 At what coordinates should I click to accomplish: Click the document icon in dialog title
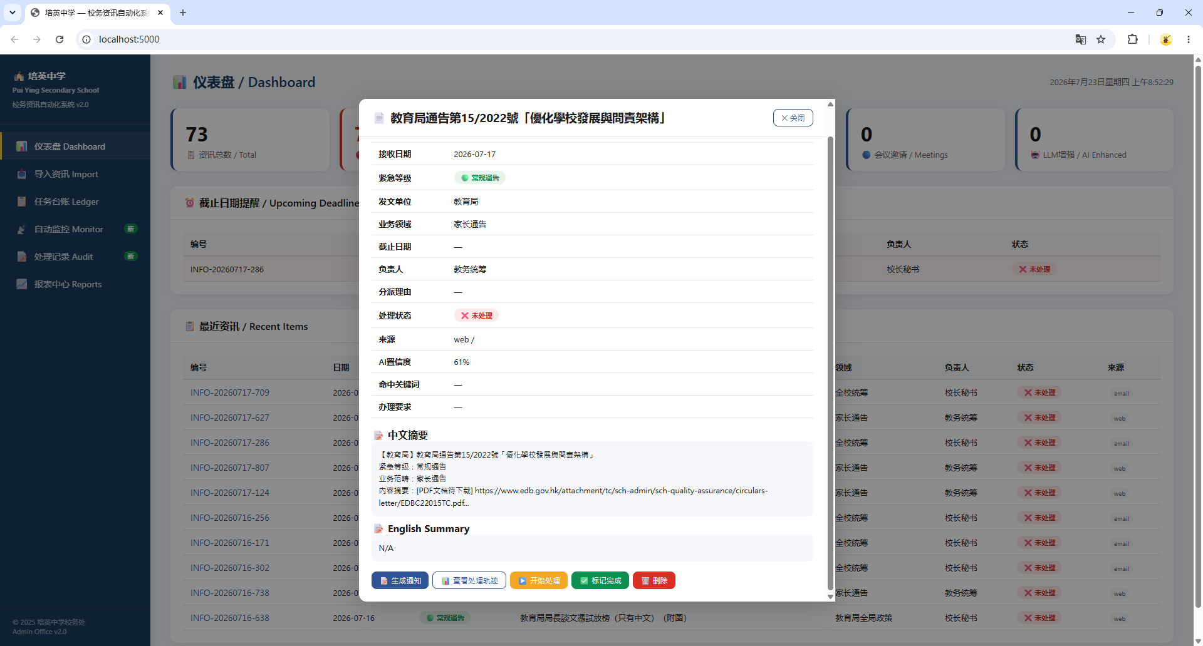click(x=379, y=118)
